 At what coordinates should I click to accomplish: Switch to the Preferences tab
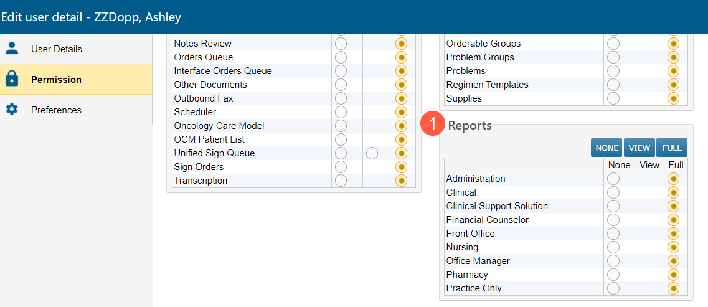pos(56,110)
